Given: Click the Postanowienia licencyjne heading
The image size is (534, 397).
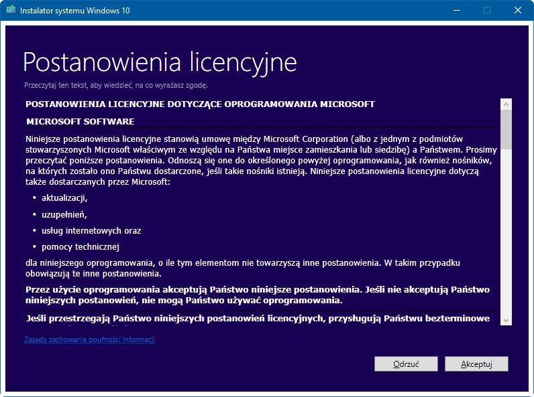Looking at the screenshot, I should click(x=160, y=62).
